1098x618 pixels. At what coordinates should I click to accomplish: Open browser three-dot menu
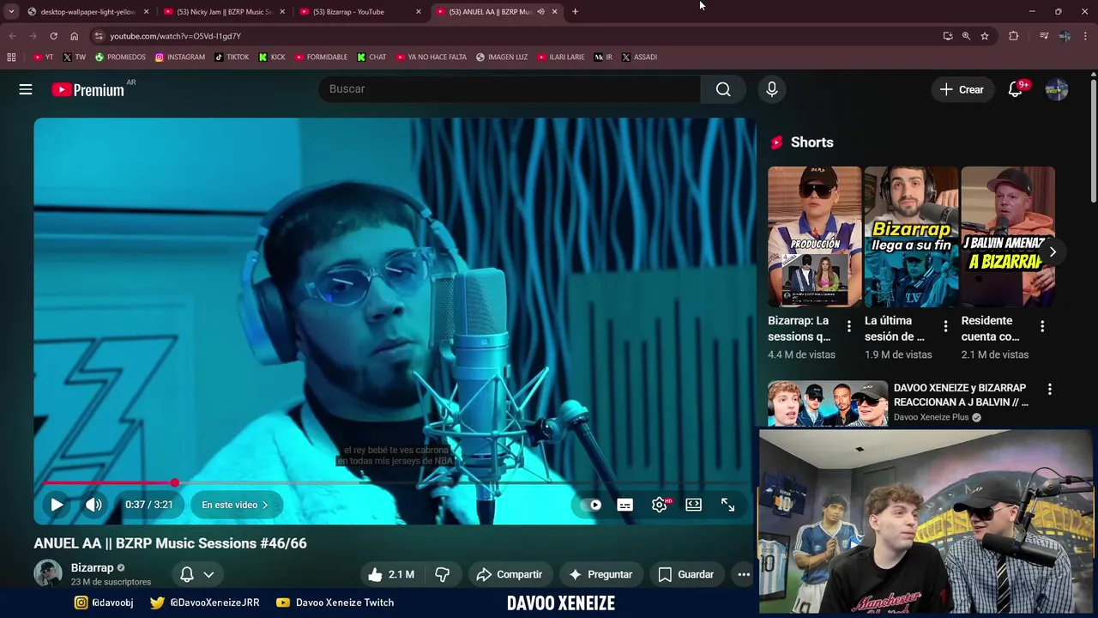pyautogui.click(x=1086, y=36)
